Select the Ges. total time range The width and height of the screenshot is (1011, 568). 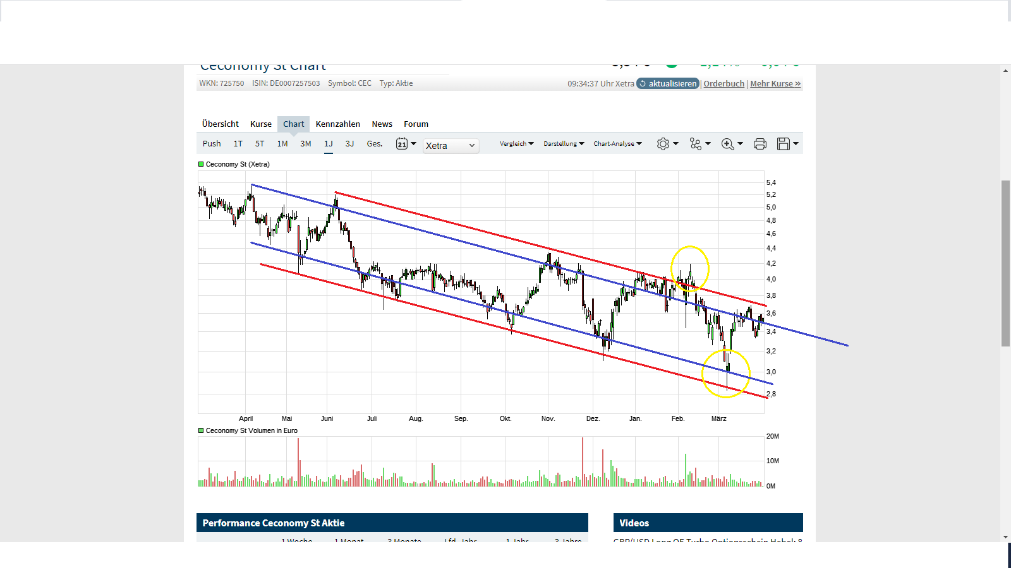[x=374, y=143]
